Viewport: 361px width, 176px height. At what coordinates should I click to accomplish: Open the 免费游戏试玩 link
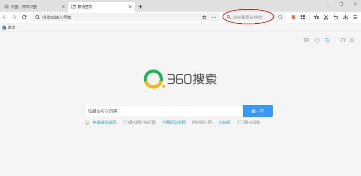104,122
